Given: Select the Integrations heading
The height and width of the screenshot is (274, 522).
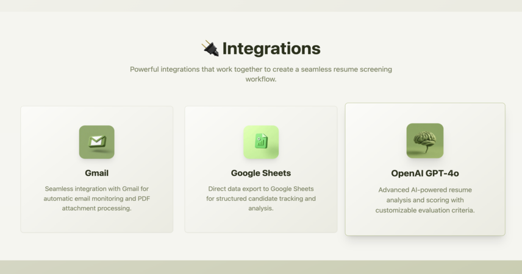Looking at the screenshot, I should (271, 49).
